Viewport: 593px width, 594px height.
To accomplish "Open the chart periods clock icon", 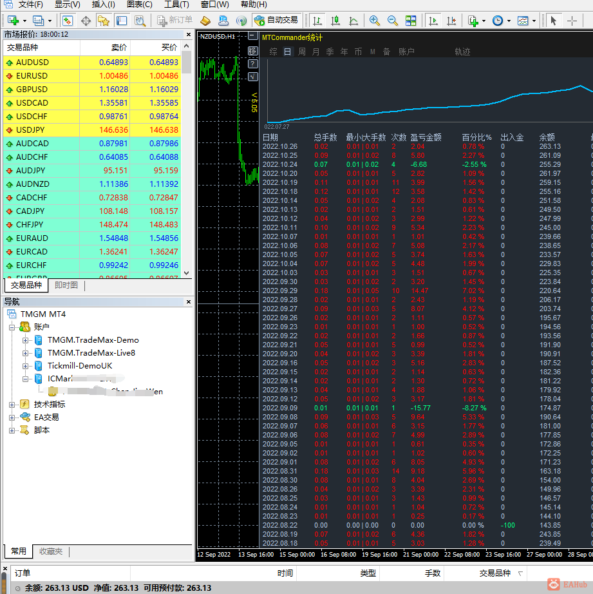I will click(x=498, y=21).
